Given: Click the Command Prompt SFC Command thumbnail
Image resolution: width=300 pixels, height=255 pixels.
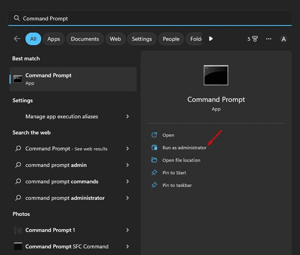Looking at the screenshot, I should click(x=18, y=247).
